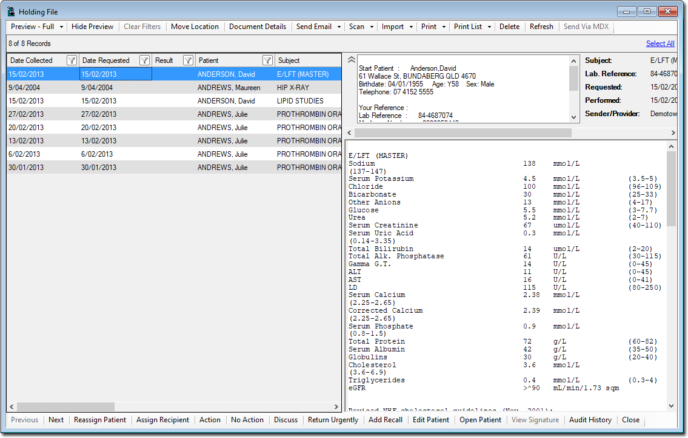Click the Edit Patient button
The image size is (688, 438).
point(431,420)
